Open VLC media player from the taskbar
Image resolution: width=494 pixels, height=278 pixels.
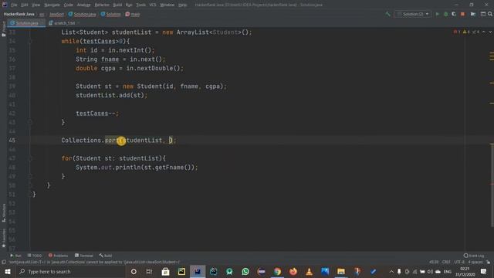point(309,271)
